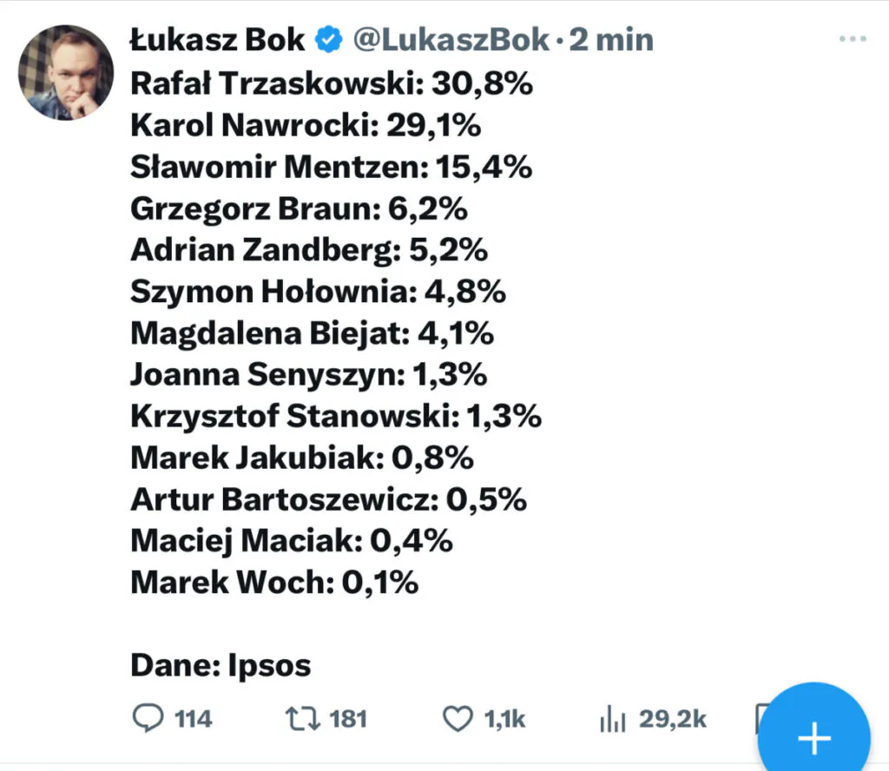Click the 29,2k views count
Viewport: 889px width, 771px height.
pyautogui.click(x=673, y=719)
